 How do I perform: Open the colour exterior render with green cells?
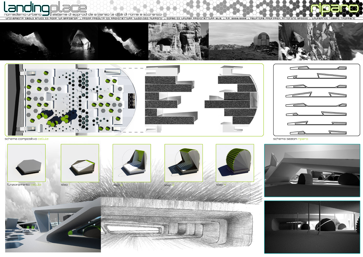53,225
